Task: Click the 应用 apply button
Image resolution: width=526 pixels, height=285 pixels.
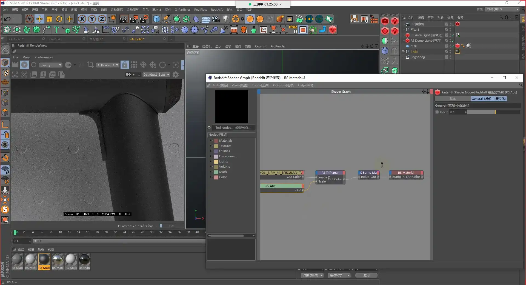Action: coord(366,275)
